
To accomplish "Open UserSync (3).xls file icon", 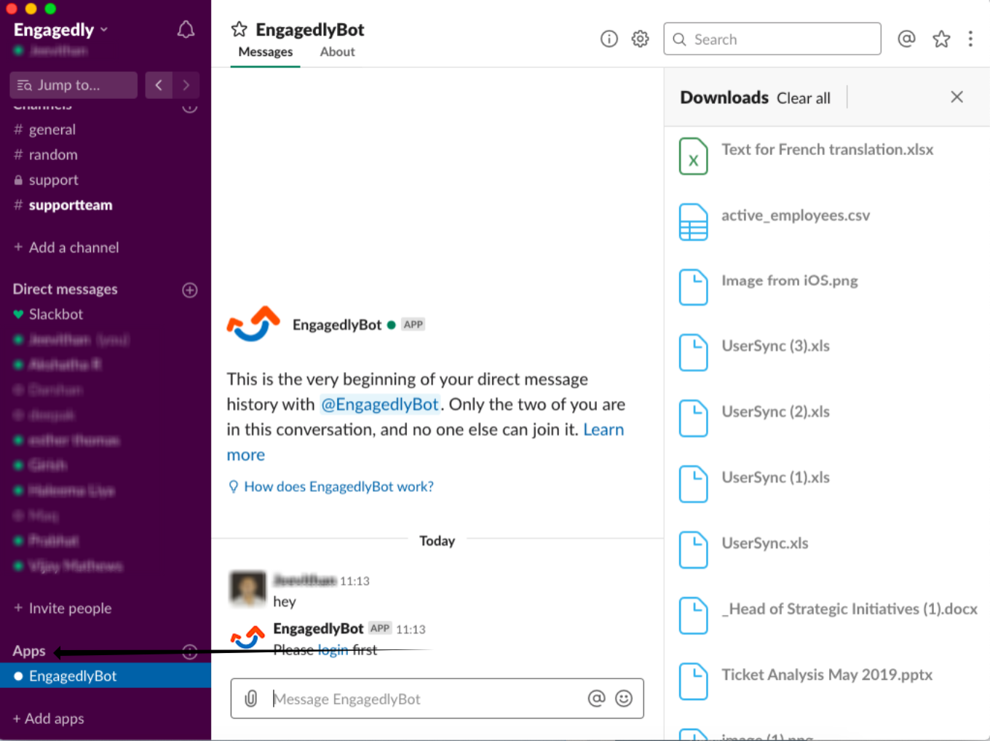I will click(693, 353).
